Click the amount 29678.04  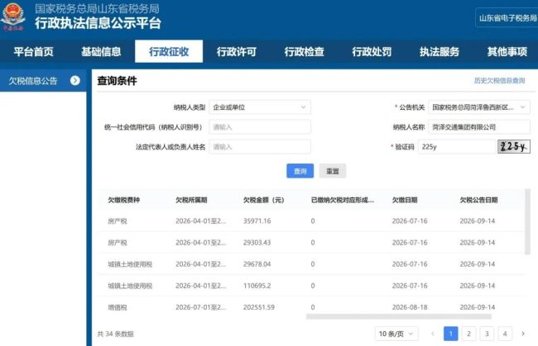pos(257,264)
